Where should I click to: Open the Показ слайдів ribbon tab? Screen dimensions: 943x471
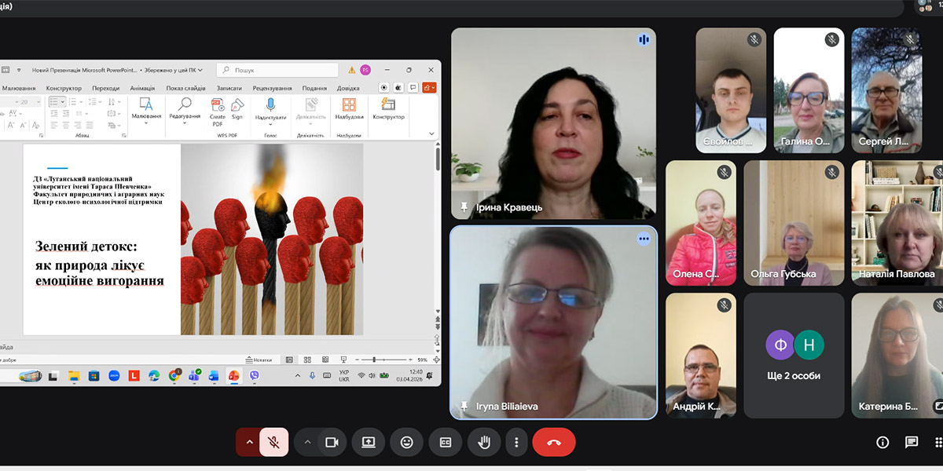click(x=186, y=89)
